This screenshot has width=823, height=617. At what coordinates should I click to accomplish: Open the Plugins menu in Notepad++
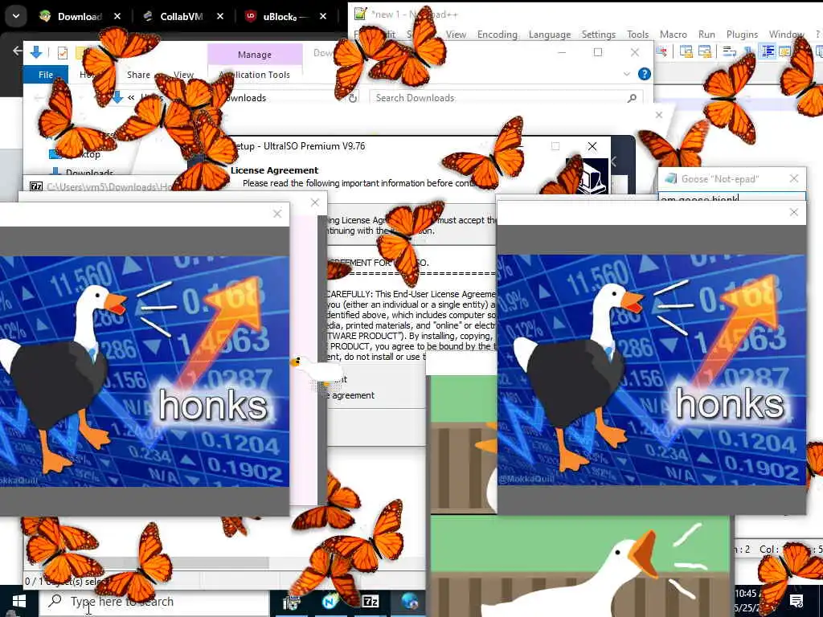point(742,34)
